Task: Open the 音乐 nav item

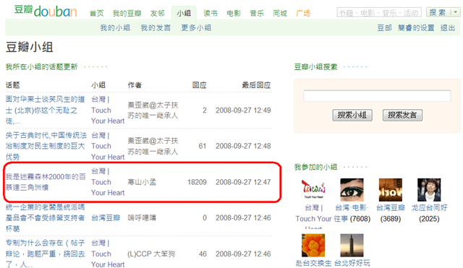Action: [x=257, y=13]
